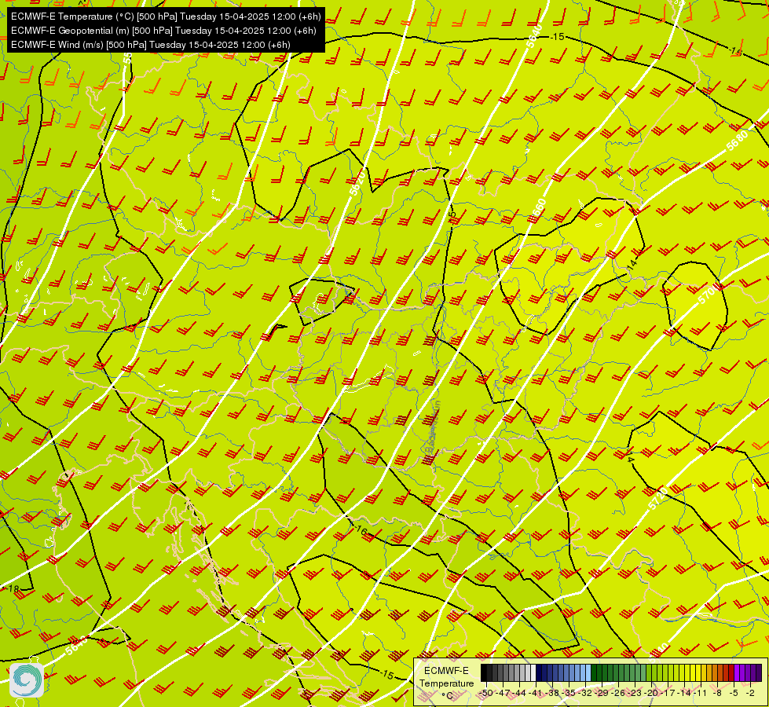Screen dimensions: 769x707
Task: Click the -38 legend scale value
Action: click(x=552, y=693)
